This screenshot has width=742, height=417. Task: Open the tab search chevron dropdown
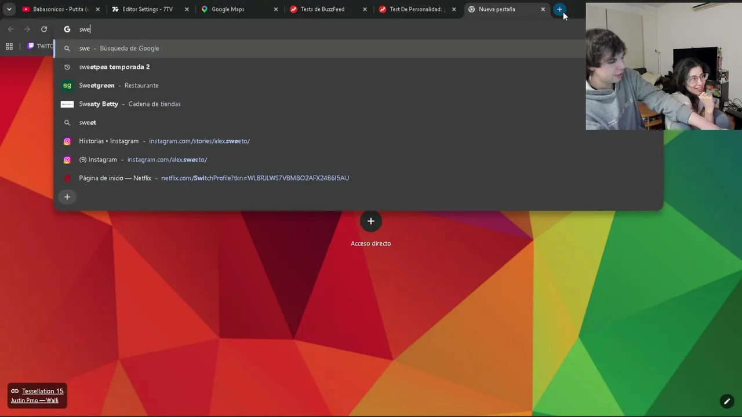pyautogui.click(x=9, y=9)
